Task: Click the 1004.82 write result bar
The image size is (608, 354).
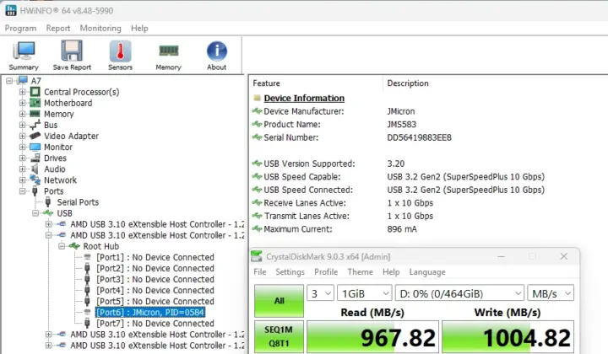Action: coord(508,337)
